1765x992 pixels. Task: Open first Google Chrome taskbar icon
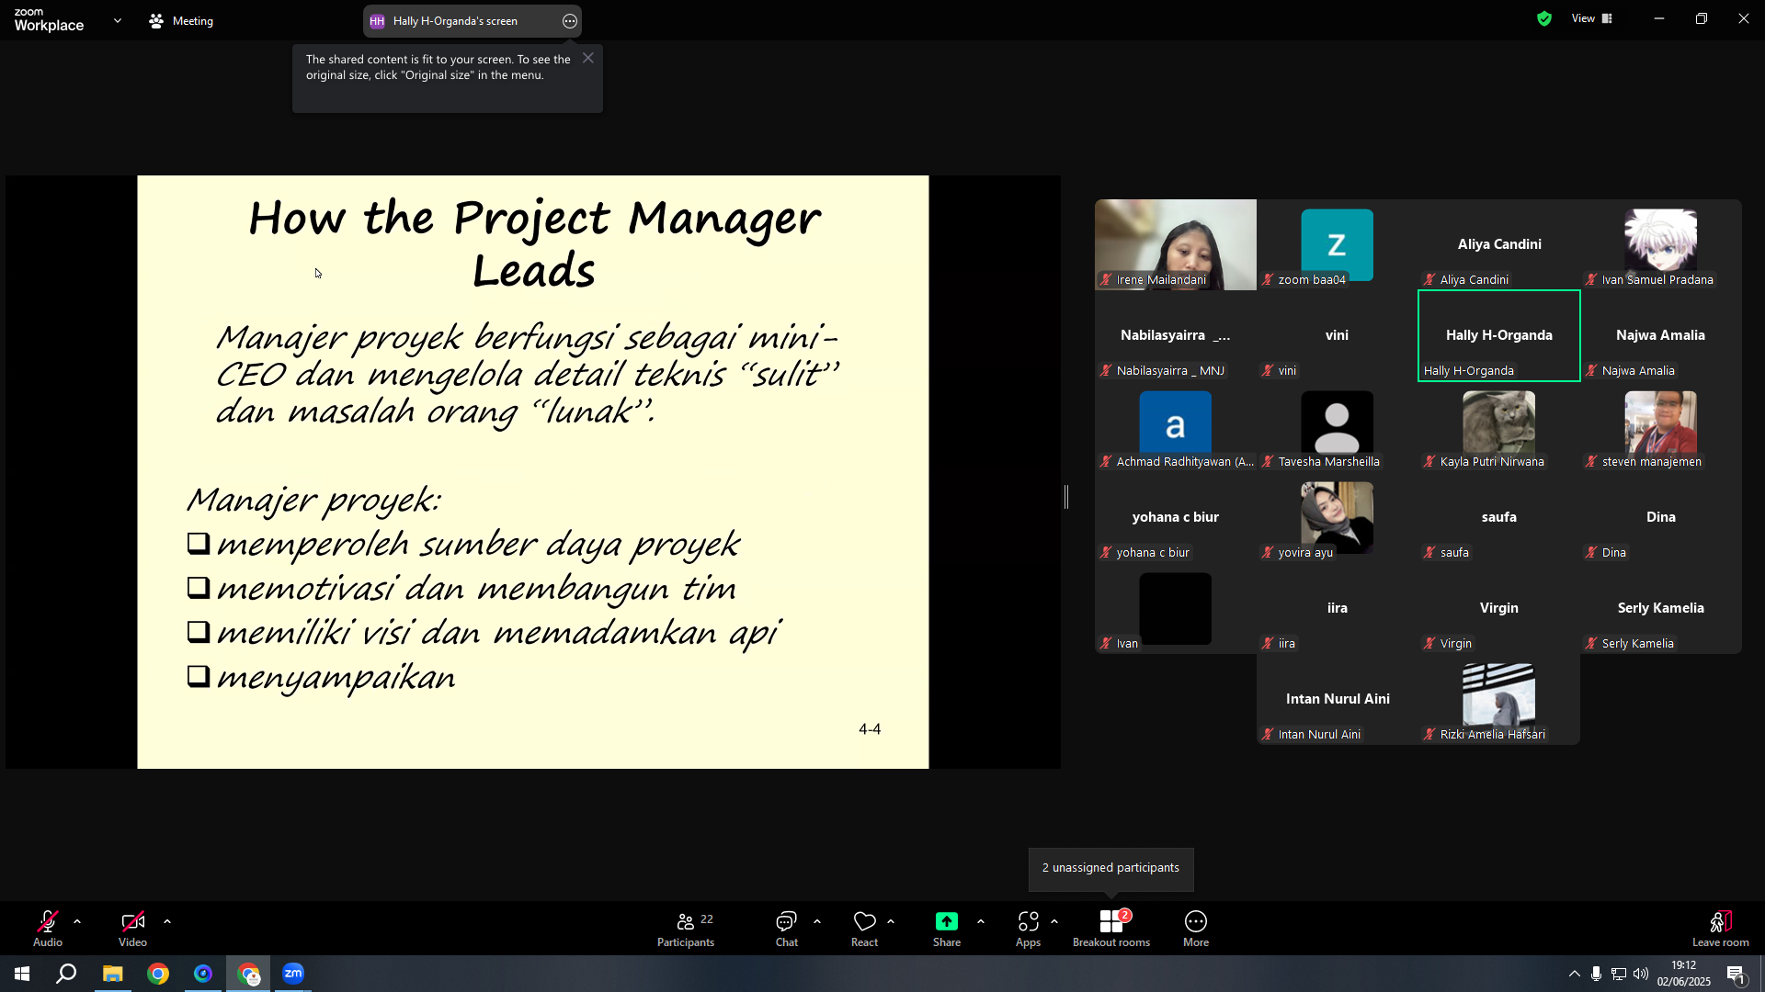point(158,974)
